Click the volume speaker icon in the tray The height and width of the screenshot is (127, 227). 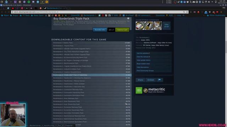pyautogui.click(x=209, y=2)
